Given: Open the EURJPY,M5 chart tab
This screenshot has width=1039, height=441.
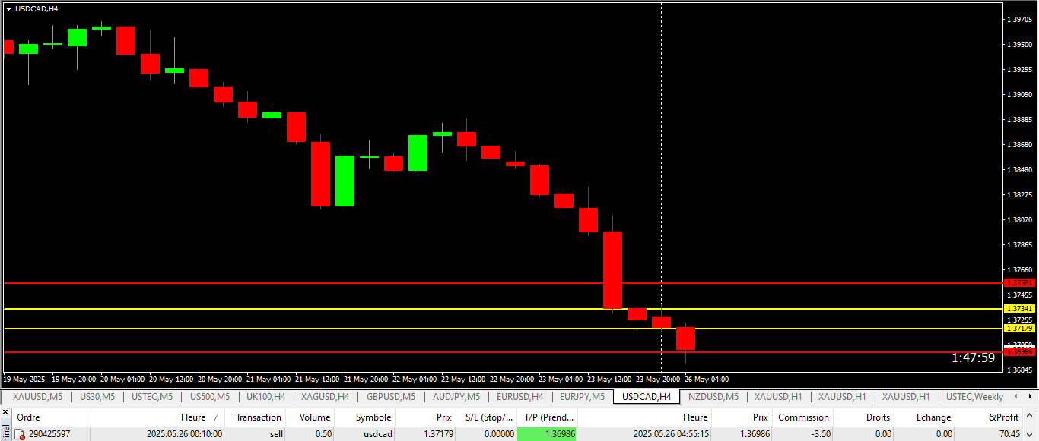Looking at the screenshot, I should (582, 396).
